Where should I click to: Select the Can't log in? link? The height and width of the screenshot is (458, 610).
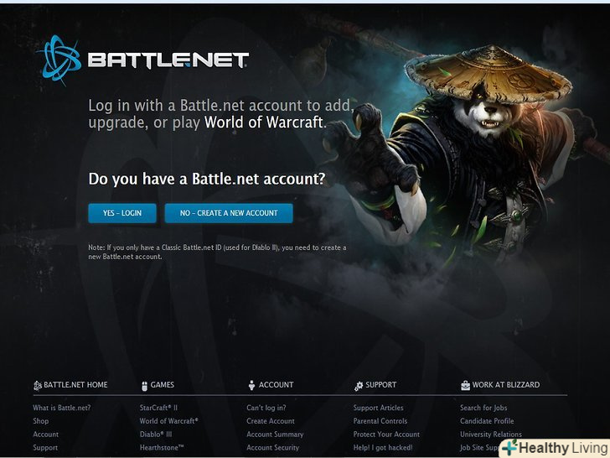click(266, 408)
